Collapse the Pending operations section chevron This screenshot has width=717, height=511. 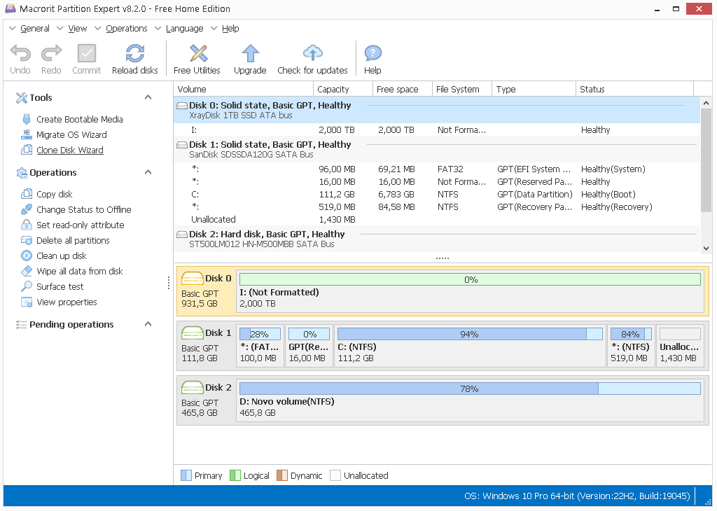pyautogui.click(x=148, y=323)
